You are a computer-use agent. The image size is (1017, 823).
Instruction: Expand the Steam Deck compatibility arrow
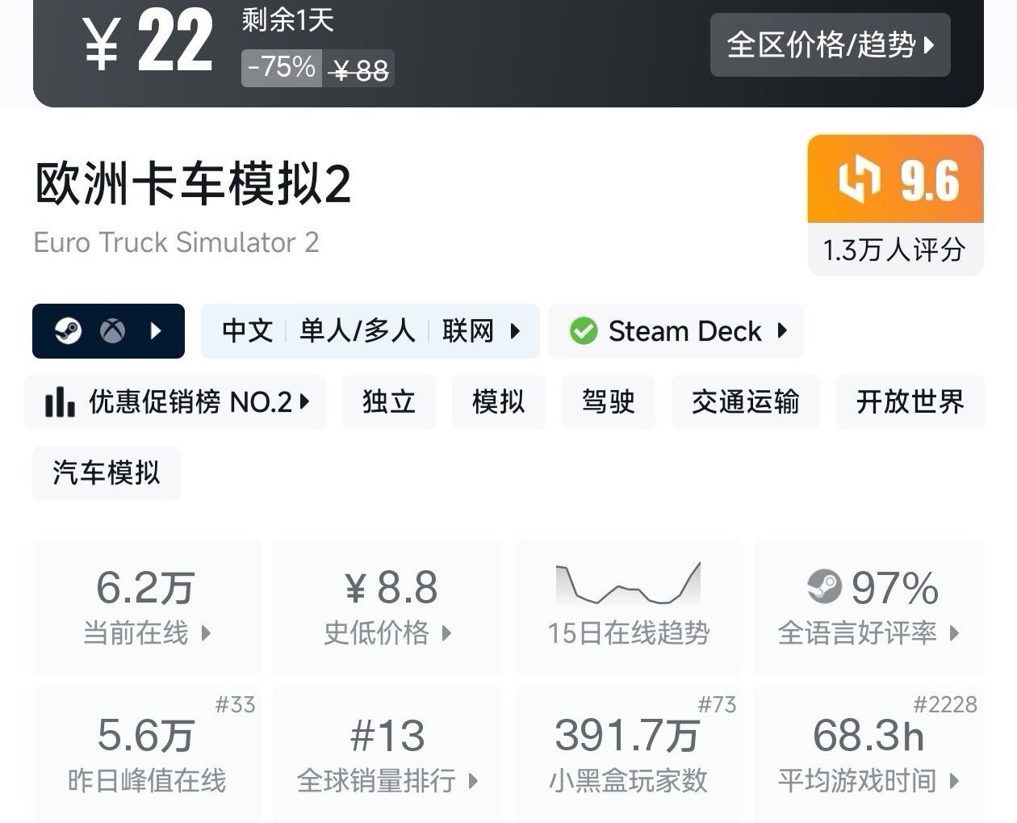pos(781,331)
